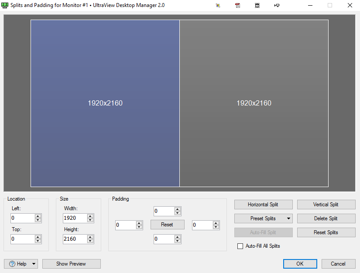Increase the Left location spinner
The width and height of the screenshot is (360, 273).
point(38,216)
